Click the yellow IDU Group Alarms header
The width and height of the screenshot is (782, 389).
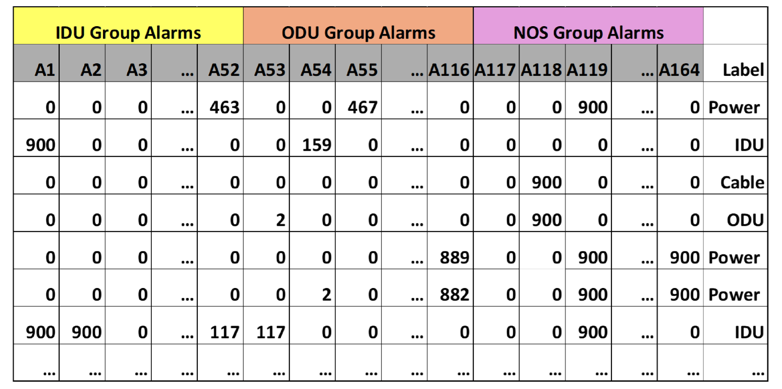pos(128,33)
